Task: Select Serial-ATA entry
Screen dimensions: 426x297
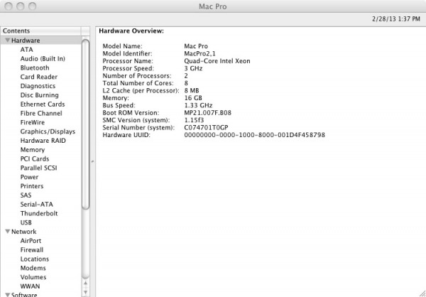Action: coord(37,205)
